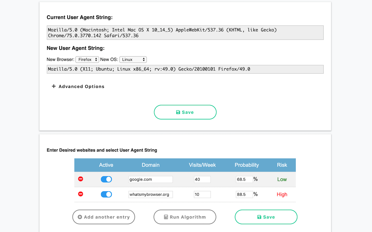This screenshot has width=372, height=232.
Task: Click the Current User Agent String text box
Action: pos(185,32)
